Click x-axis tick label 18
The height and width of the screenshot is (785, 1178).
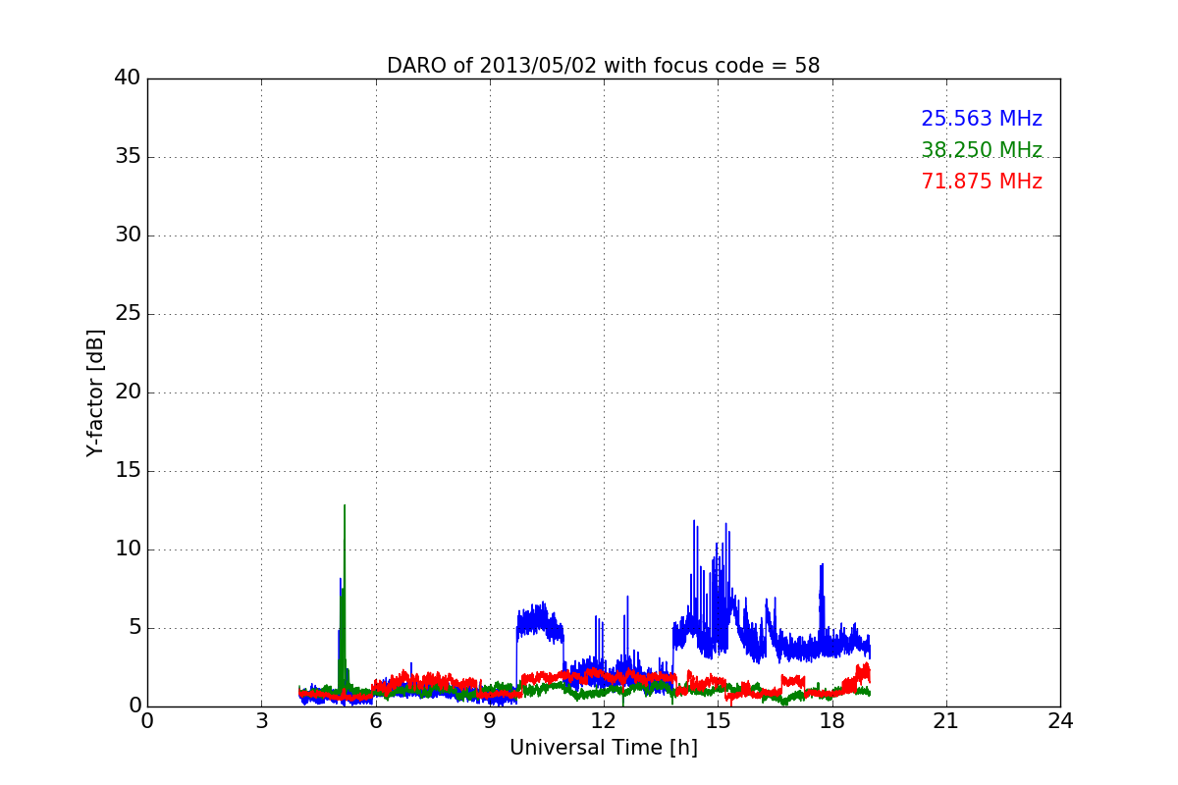[x=832, y=720]
